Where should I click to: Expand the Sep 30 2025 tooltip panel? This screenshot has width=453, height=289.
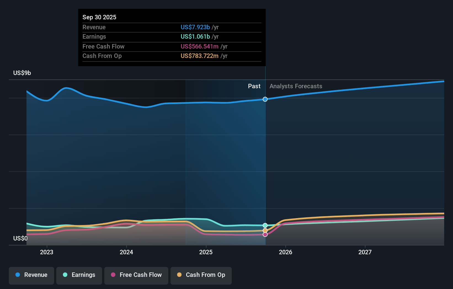pos(172,37)
